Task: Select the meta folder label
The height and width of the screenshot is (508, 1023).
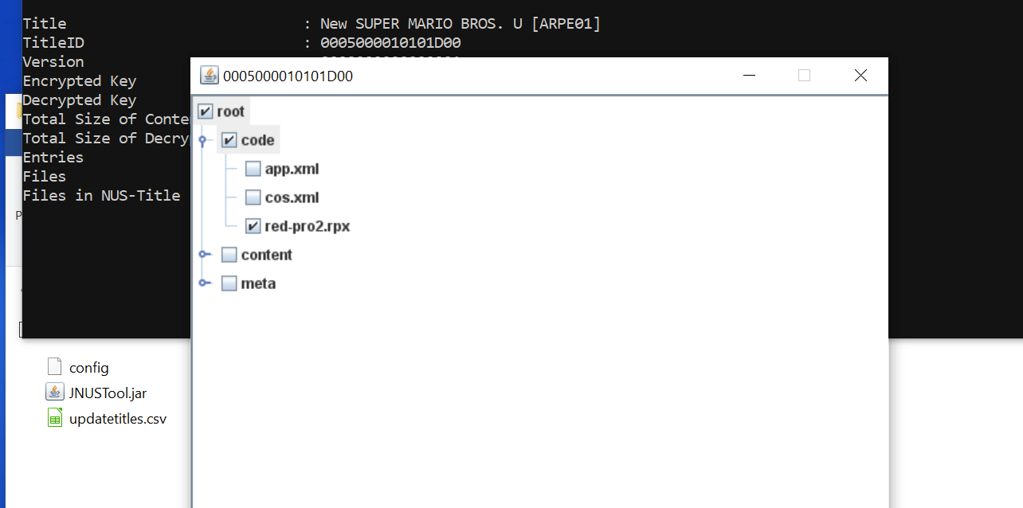Action: coord(258,283)
